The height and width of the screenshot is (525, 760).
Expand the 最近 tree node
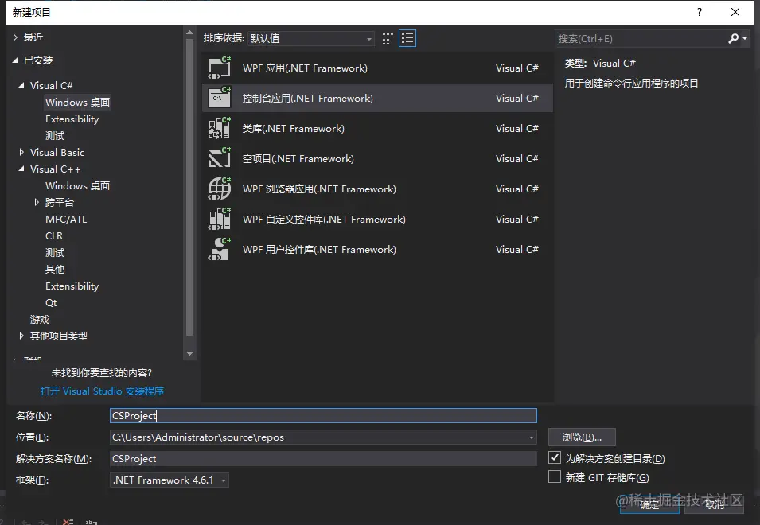pos(15,37)
